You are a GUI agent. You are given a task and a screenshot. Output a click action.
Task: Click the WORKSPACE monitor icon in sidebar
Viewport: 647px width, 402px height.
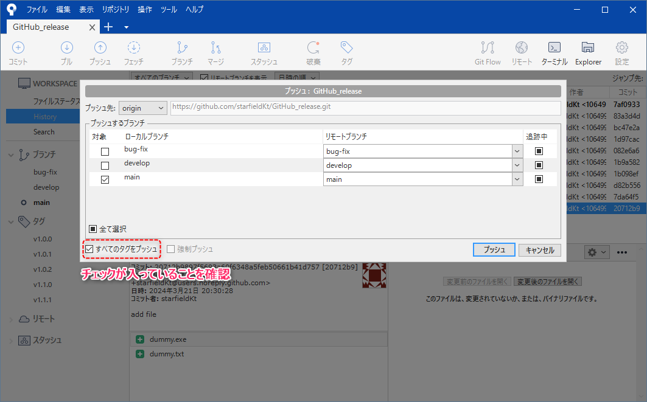pos(24,84)
